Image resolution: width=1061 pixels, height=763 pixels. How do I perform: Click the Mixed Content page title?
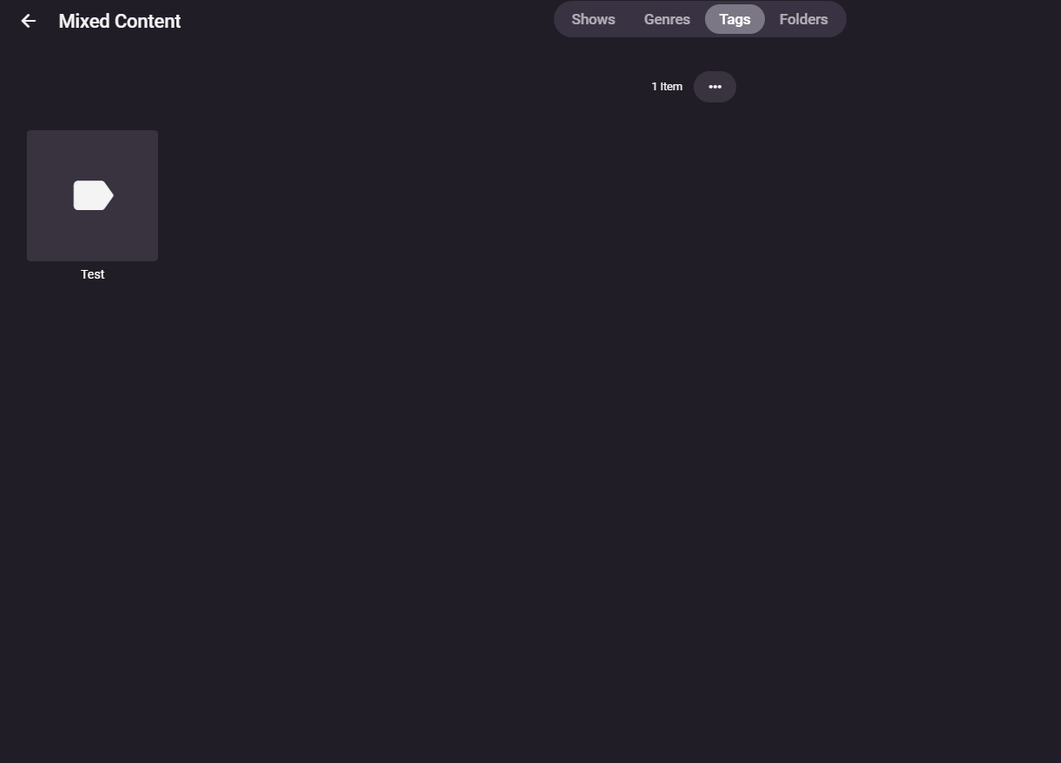click(x=120, y=21)
